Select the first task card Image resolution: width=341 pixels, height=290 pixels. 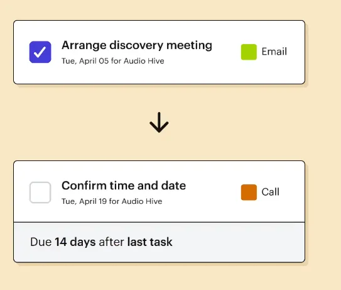click(x=159, y=52)
